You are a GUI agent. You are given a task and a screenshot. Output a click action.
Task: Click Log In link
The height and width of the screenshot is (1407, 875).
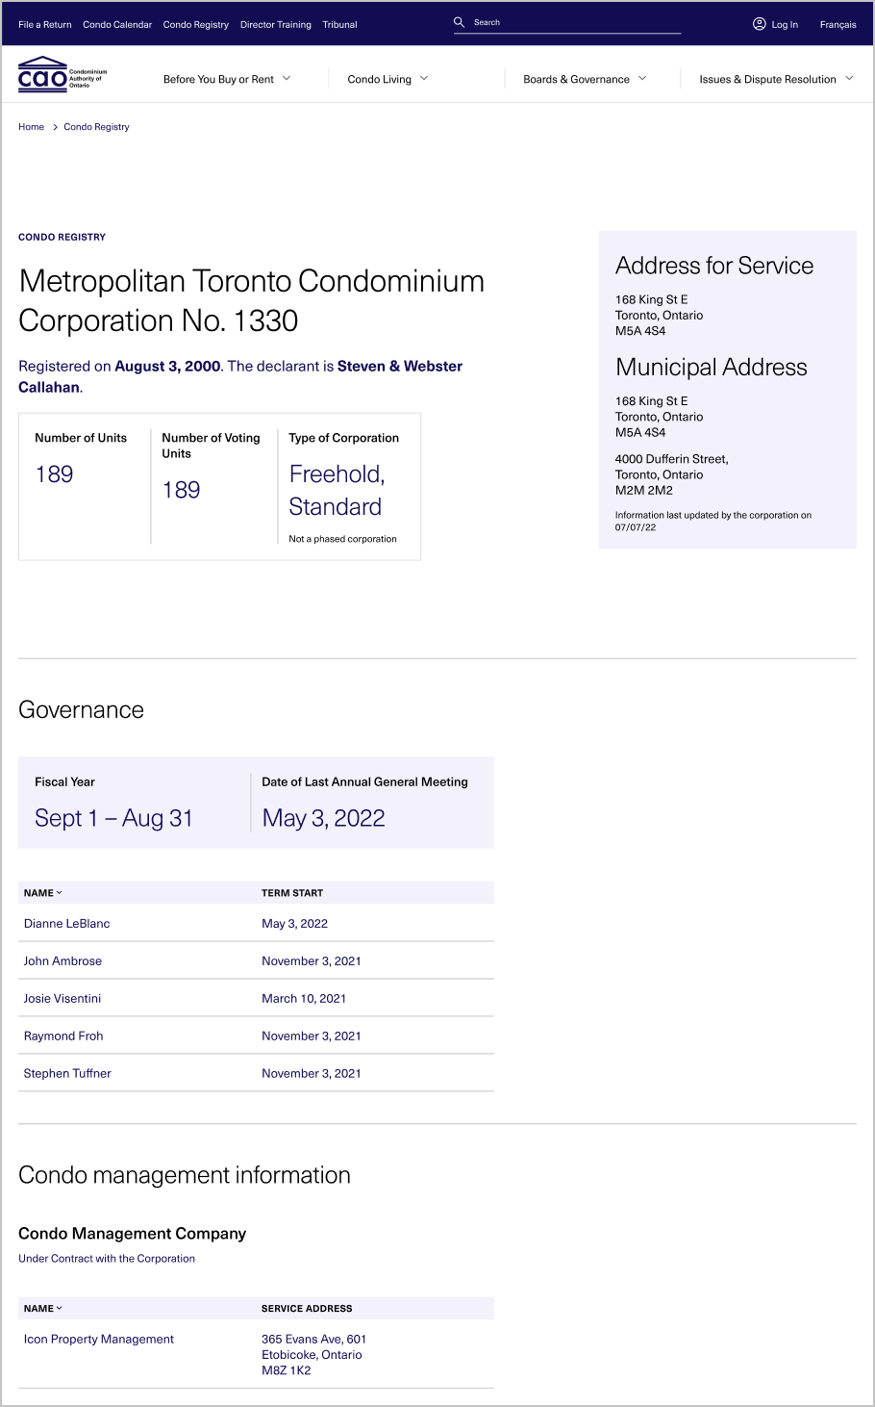(x=785, y=25)
